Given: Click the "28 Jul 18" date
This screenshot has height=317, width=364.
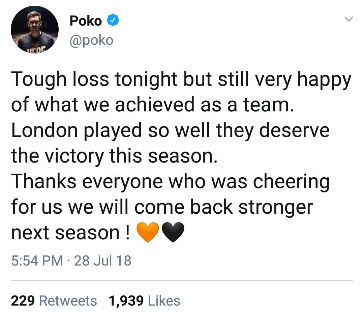Looking at the screenshot, I should pyautogui.click(x=102, y=260).
